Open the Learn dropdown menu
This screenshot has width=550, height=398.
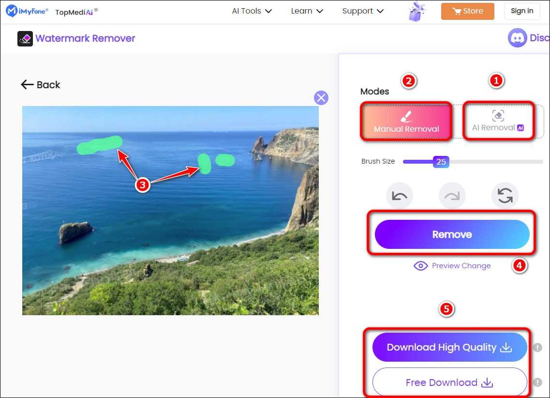click(307, 11)
